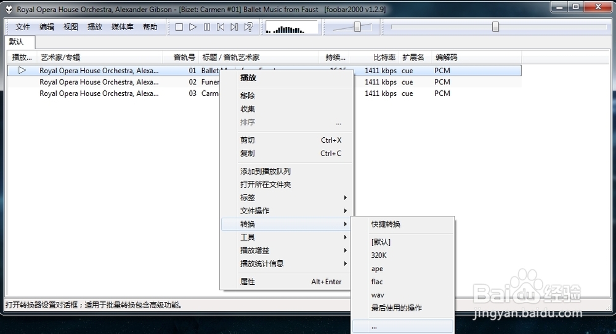Viewport: 616px width, 334px height.
Task: Maximize the foobar2000 window
Action: [575, 7]
